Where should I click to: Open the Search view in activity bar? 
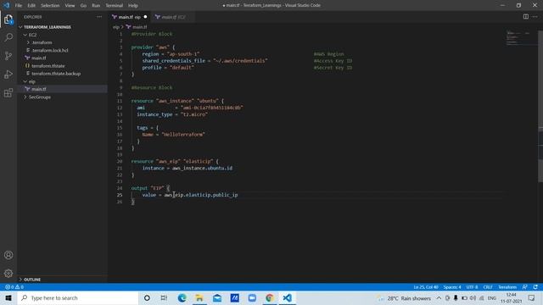pos(8,37)
